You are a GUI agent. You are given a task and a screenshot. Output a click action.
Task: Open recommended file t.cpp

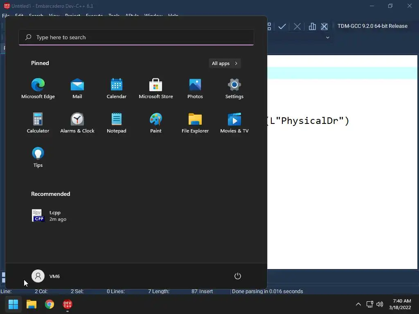pyautogui.click(x=49, y=216)
